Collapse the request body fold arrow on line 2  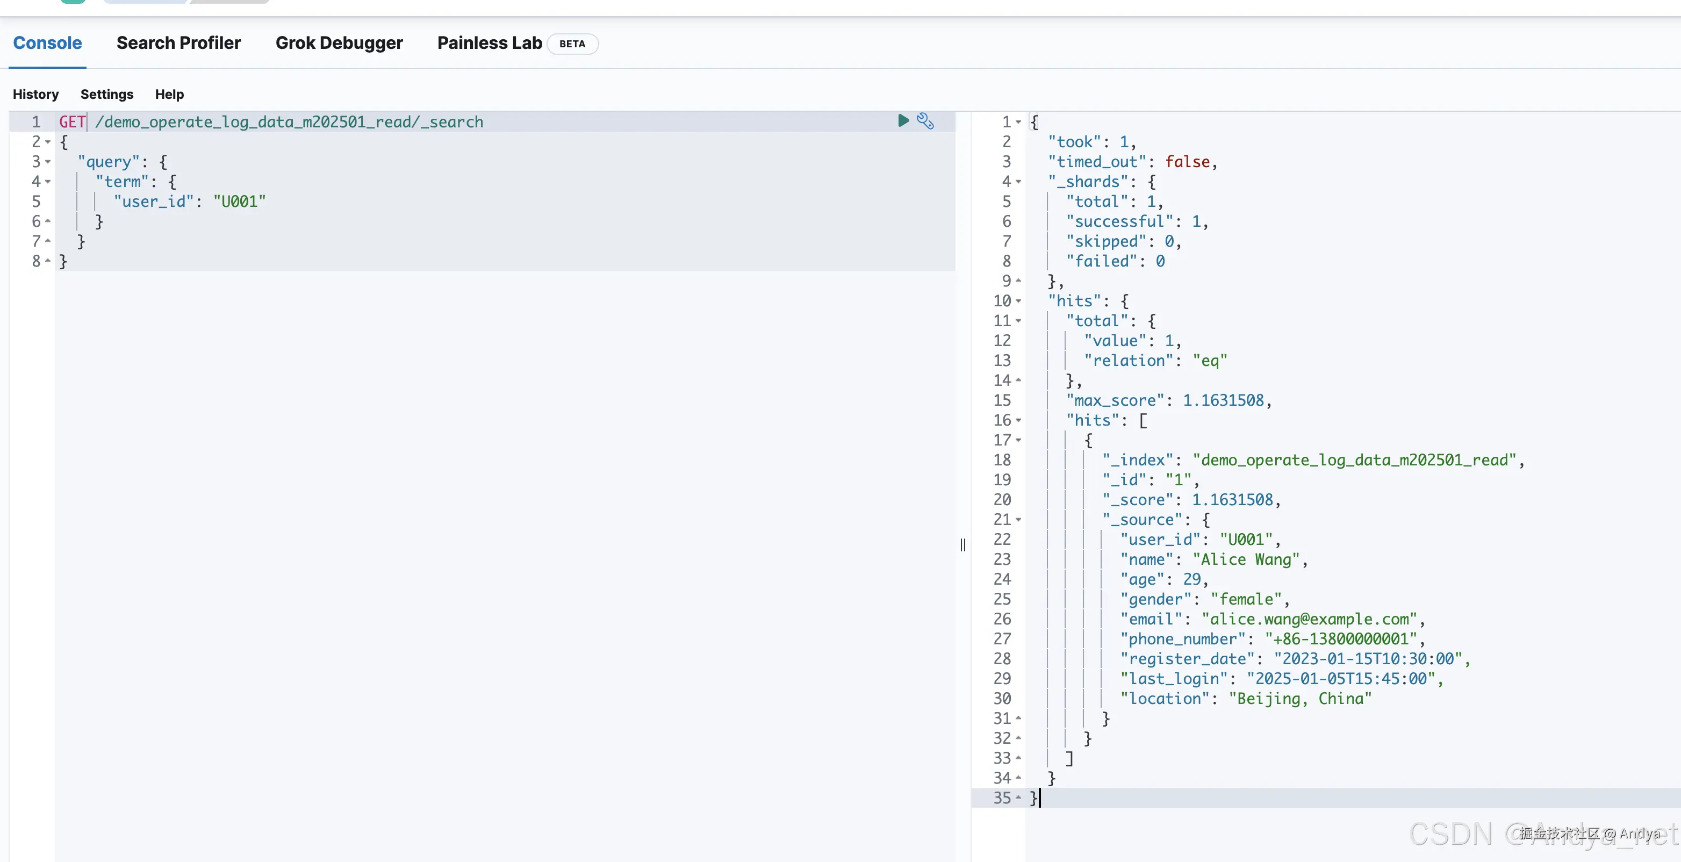tap(48, 142)
